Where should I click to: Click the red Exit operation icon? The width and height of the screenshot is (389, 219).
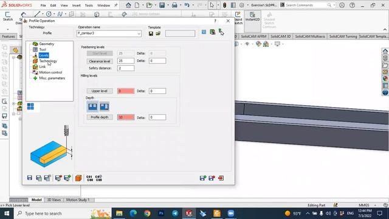(221, 178)
